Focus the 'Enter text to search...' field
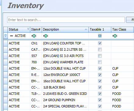Screen dimensions: 134x111 [x=66, y=20]
